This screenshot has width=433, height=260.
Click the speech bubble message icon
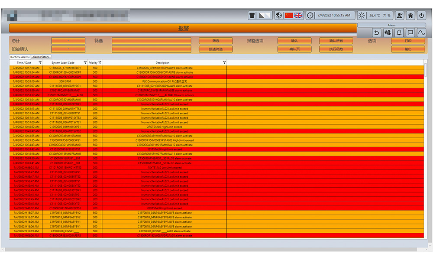(x=410, y=32)
